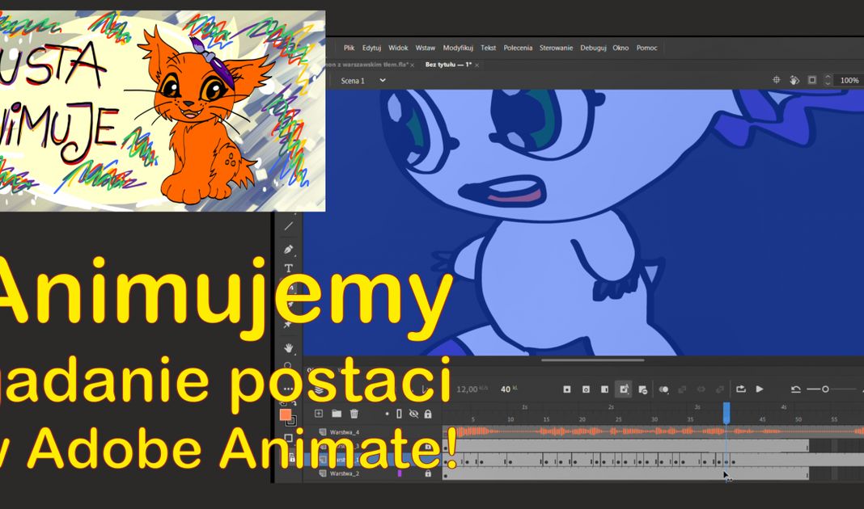Viewport: 864px width, 509px height.
Task: Click the new folder icon in timeline
Action: pos(337,414)
